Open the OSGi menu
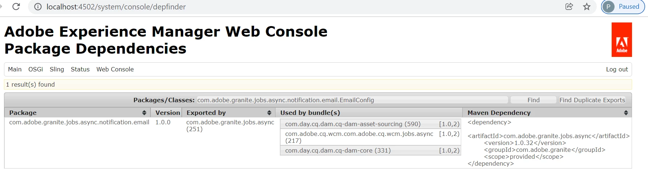The image size is (648, 187). click(x=36, y=69)
